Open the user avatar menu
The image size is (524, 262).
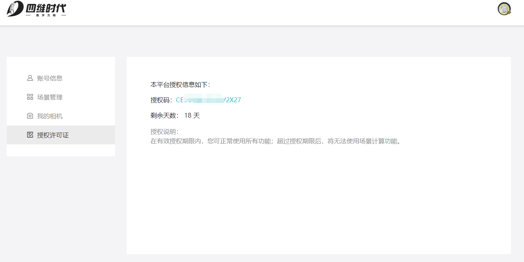coord(504,9)
